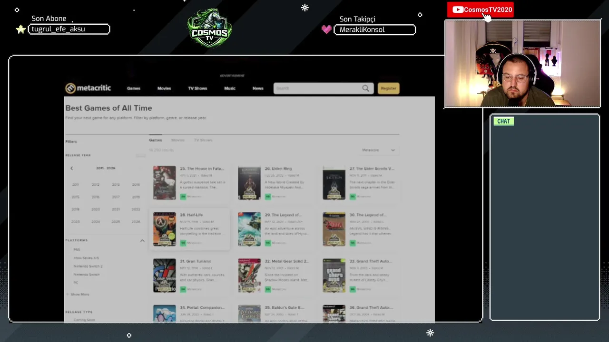609x342 pixels.
Task: Open the Metal Gear Solid 2 cover art
Action: 249,275
